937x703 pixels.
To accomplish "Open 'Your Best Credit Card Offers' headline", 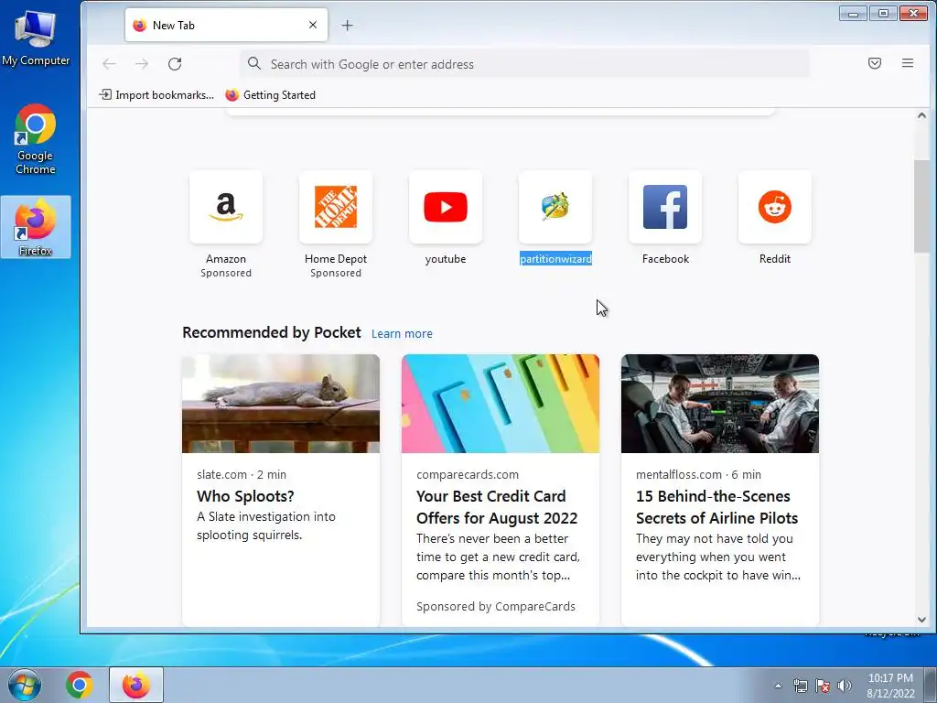I will (x=497, y=507).
